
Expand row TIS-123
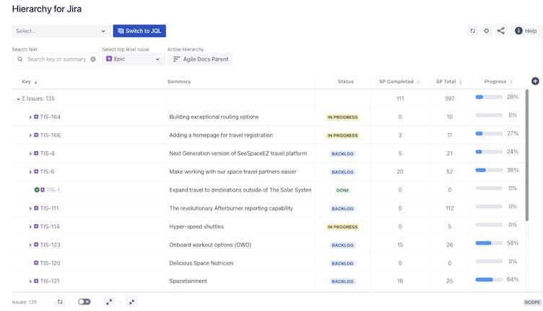[x=30, y=245]
